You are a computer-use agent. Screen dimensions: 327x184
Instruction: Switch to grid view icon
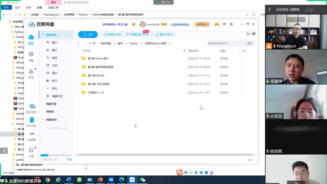click(254, 34)
